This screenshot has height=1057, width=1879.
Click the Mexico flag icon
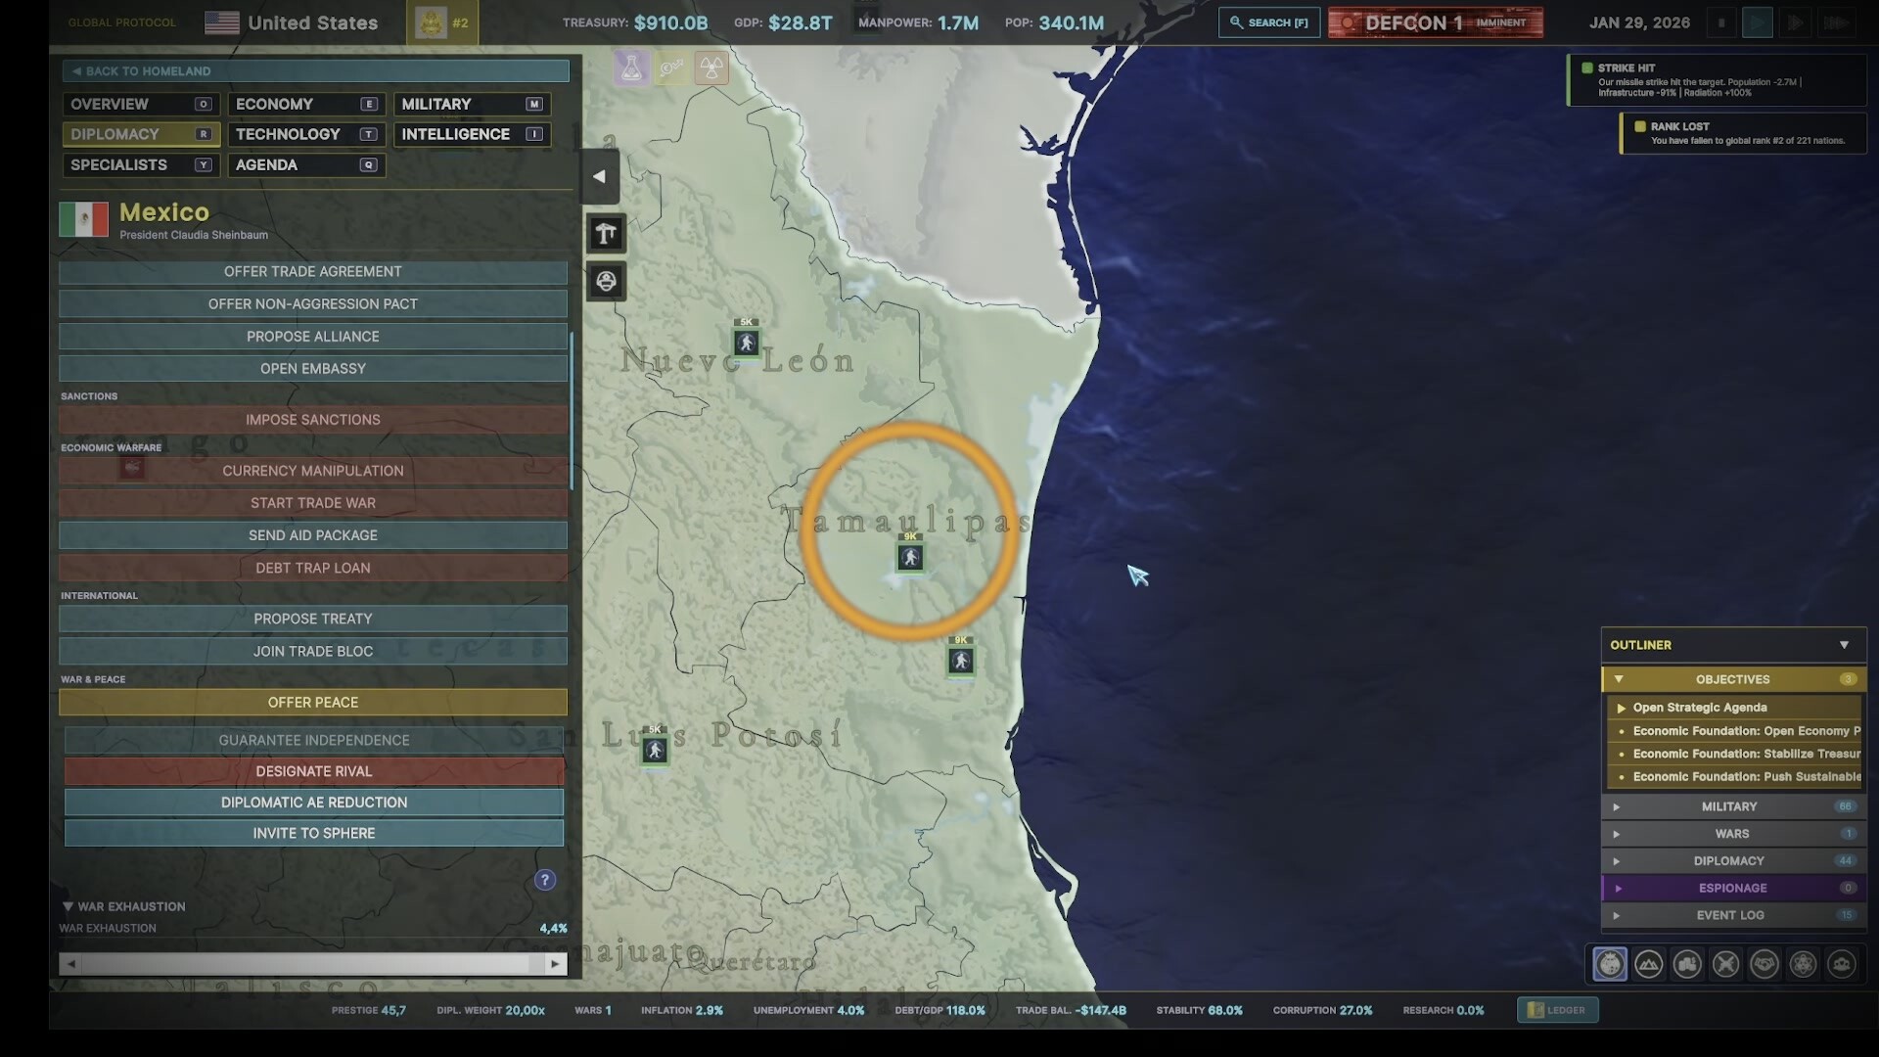point(84,219)
